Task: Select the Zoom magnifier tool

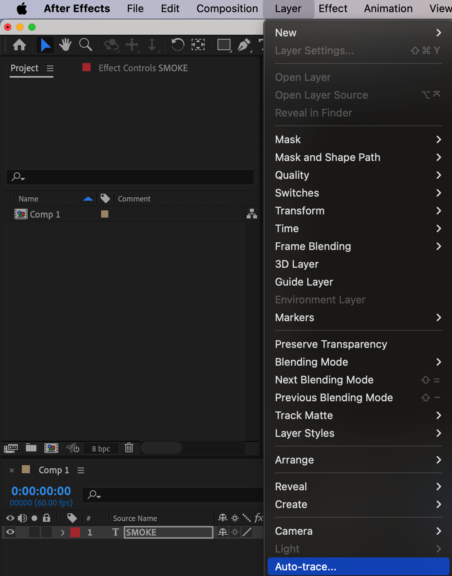Action: [85, 44]
